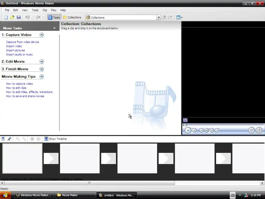The image size is (265, 199).
Task: Zoom out on the timeline icon
Action: point(24,139)
